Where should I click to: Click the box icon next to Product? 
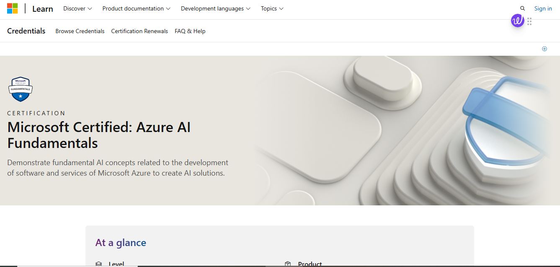[288, 263]
